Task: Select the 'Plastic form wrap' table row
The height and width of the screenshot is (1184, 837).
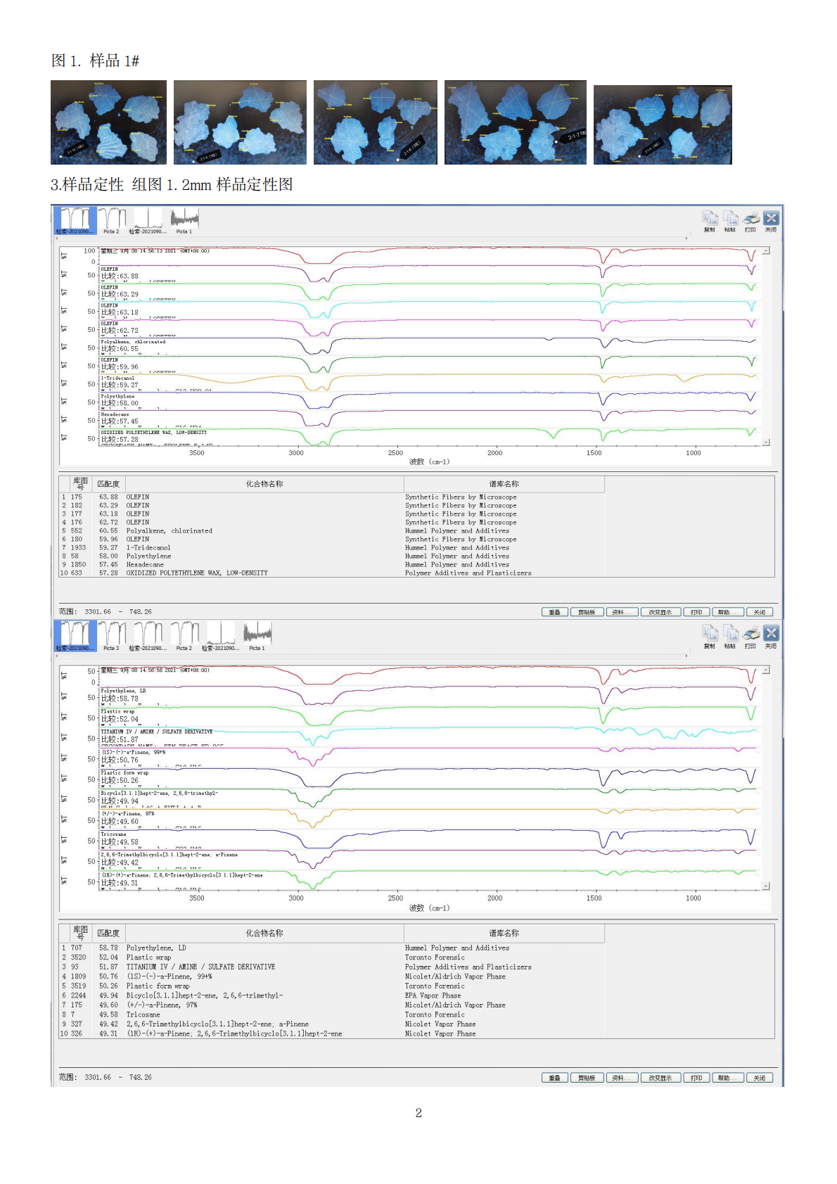Action: 331,986
